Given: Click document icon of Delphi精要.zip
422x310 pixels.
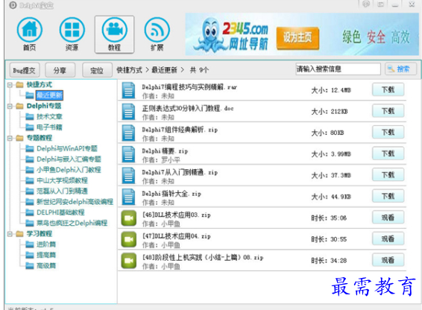Looking at the screenshot, I should pyautogui.click(x=128, y=154).
